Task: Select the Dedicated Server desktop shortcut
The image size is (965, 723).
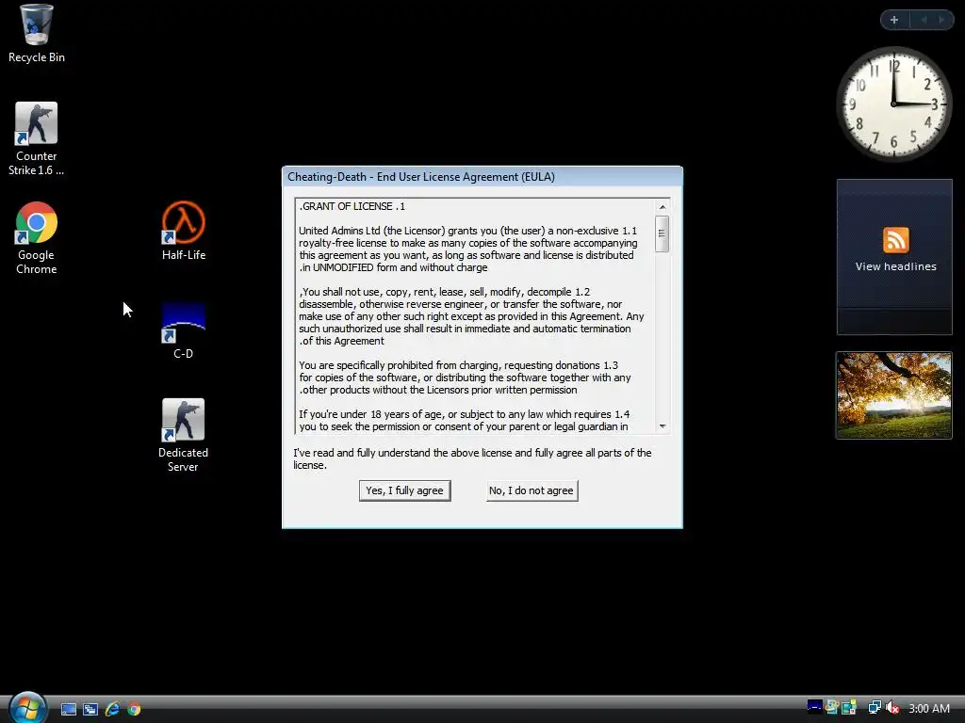Action: 184,435
